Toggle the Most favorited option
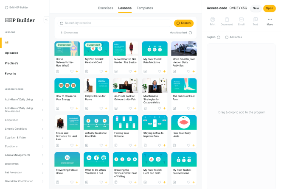This screenshot has height=189, width=281. (190, 33)
